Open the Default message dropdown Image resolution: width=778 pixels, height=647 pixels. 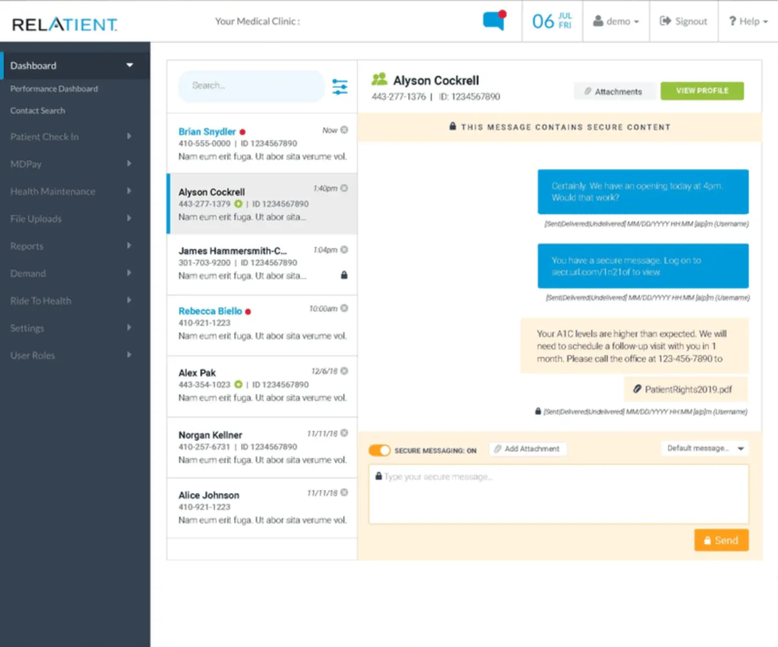tap(704, 448)
